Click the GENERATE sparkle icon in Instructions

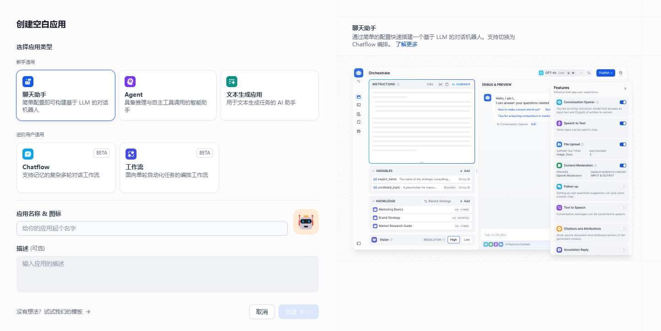(453, 84)
